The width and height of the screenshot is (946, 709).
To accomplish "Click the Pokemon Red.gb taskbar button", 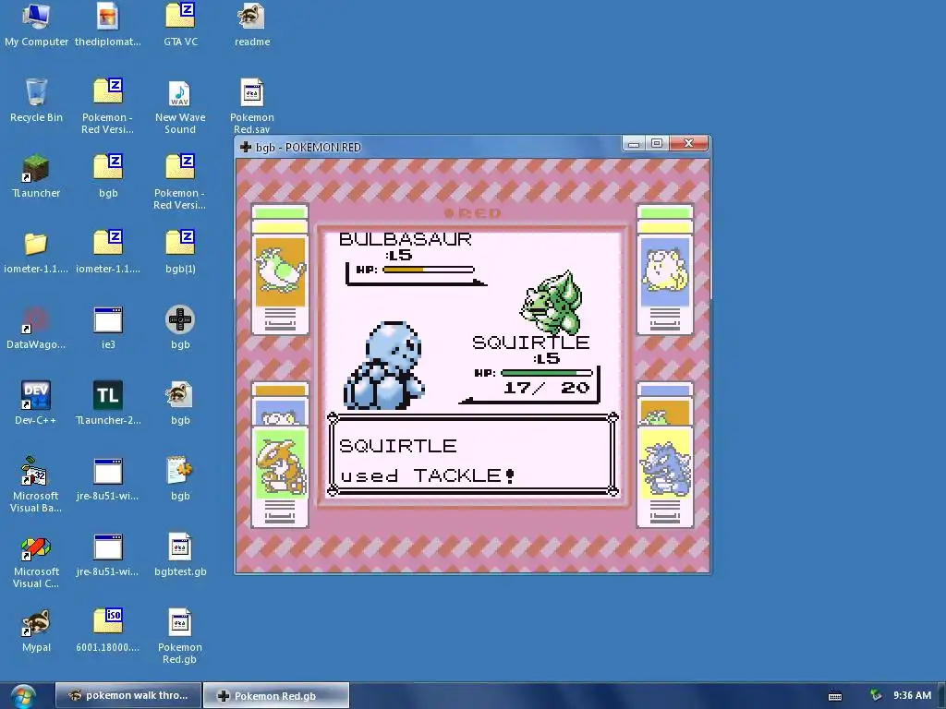I will pos(276,695).
